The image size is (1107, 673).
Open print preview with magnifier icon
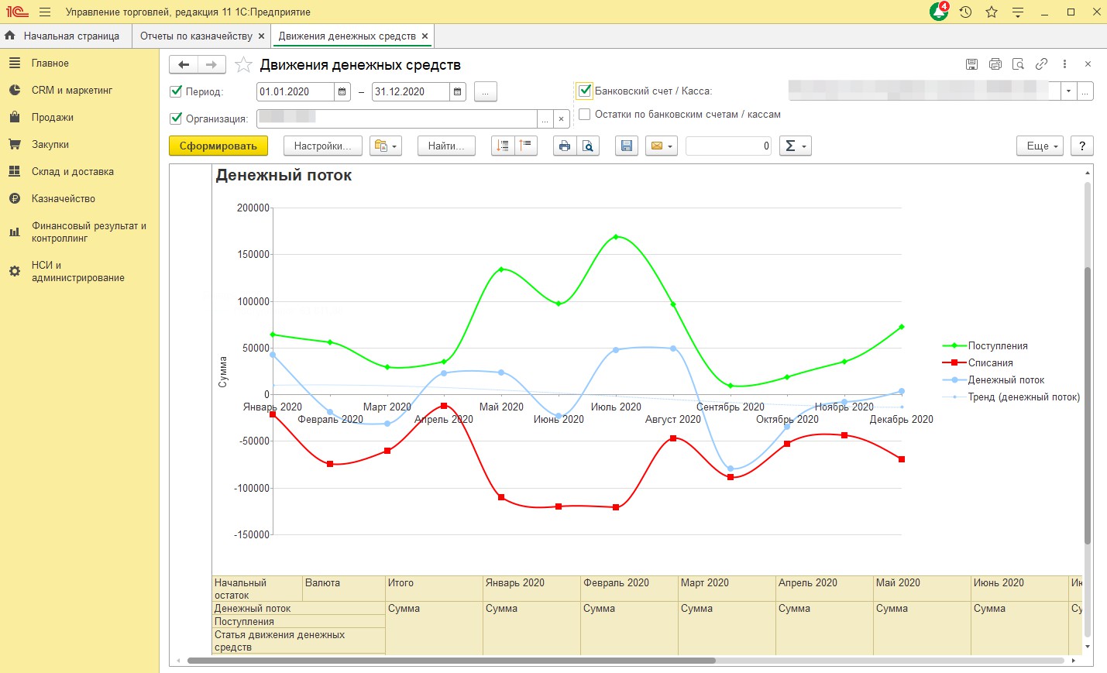tap(588, 146)
